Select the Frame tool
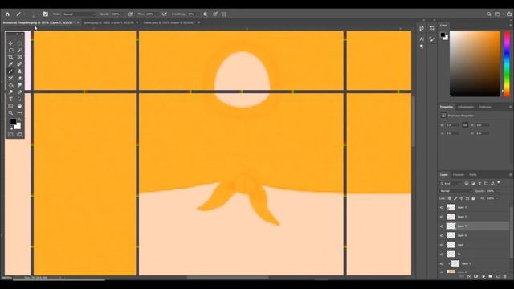This screenshot has width=514, height=289. [19, 57]
